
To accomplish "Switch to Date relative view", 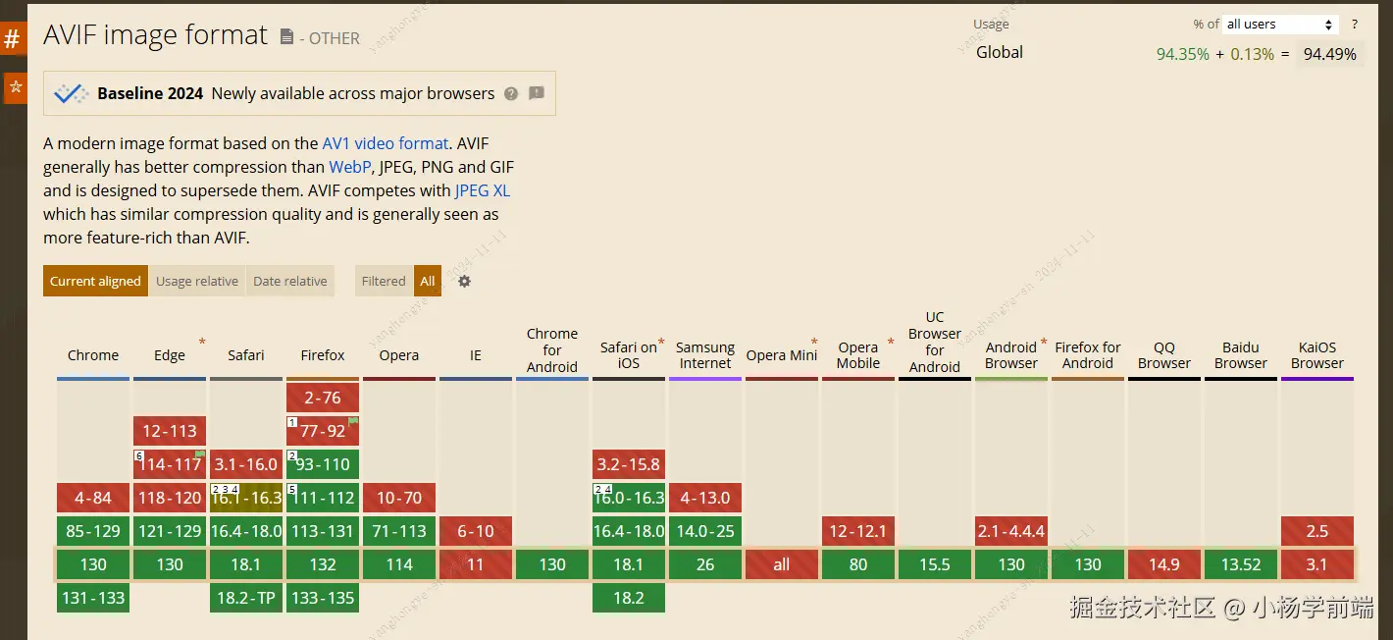I will coord(290,281).
